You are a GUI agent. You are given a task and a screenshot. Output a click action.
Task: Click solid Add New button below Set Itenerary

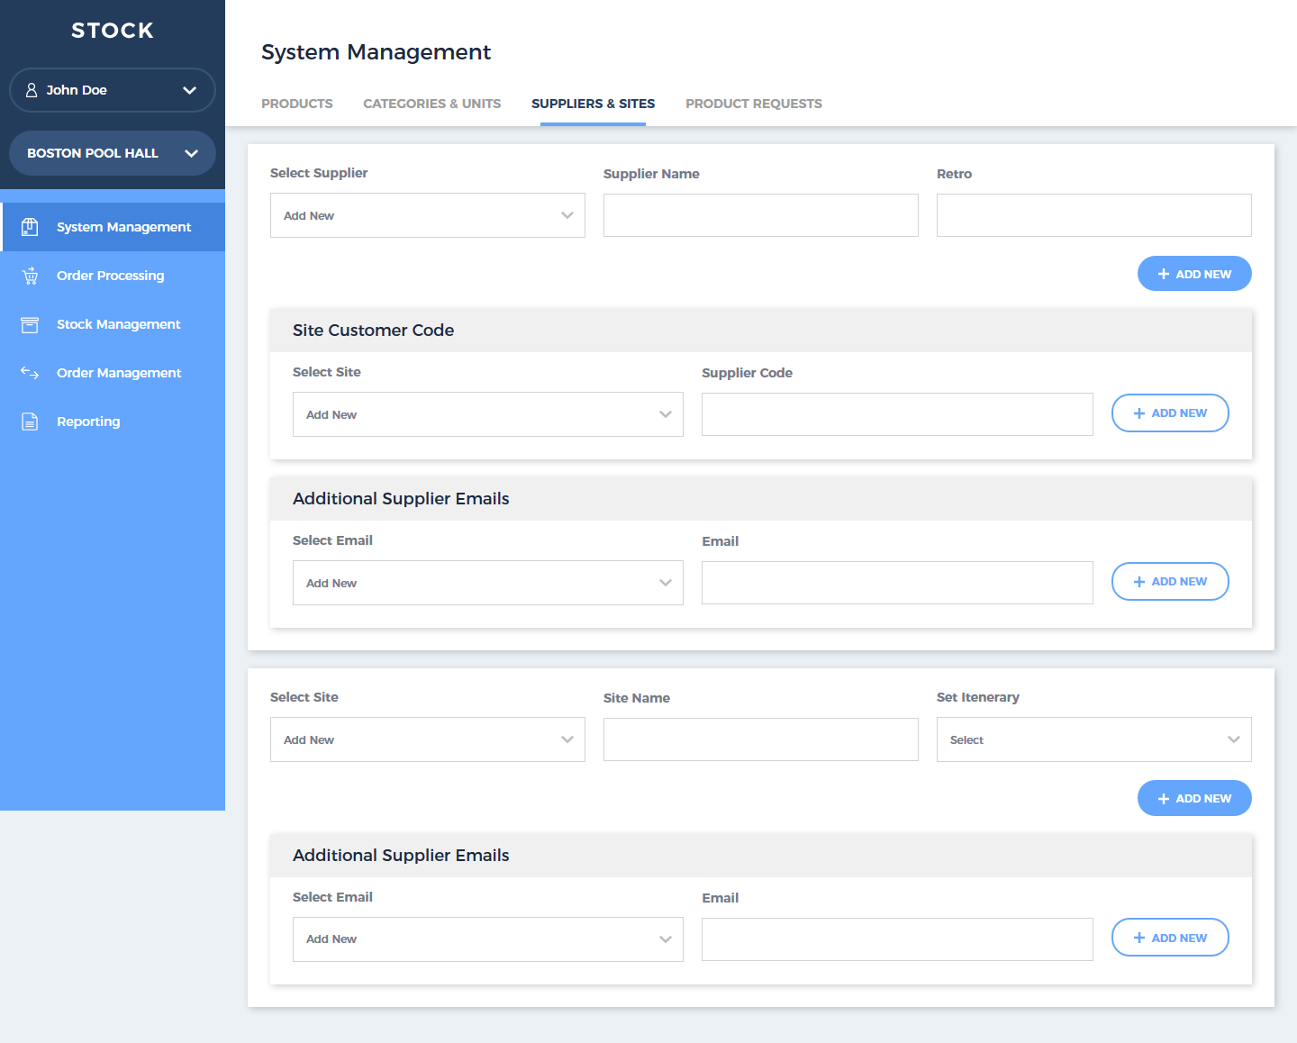(x=1193, y=798)
